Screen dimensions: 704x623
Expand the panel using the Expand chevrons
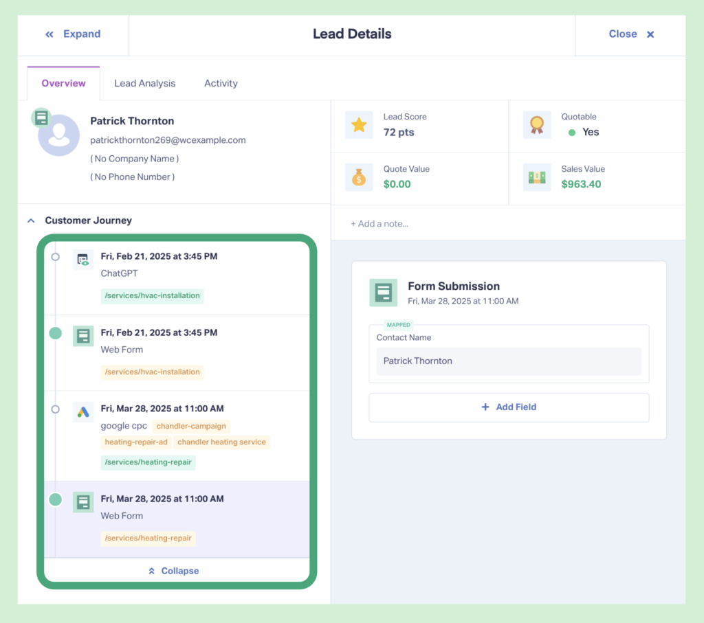71,34
